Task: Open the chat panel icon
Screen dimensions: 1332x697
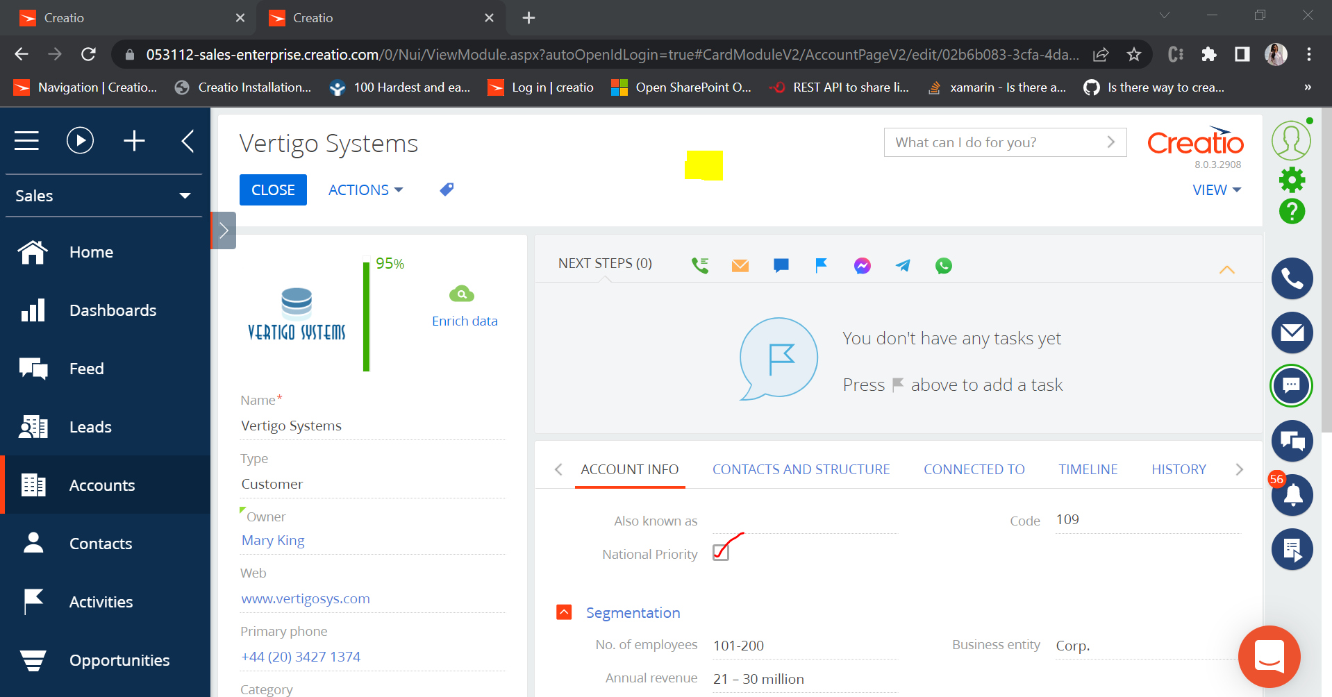Action: click(x=1292, y=385)
